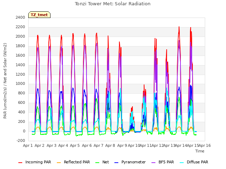The image size is (226, 169).
Task: Click the Apr 3 x-axis tick label
Action: [52, 145]
